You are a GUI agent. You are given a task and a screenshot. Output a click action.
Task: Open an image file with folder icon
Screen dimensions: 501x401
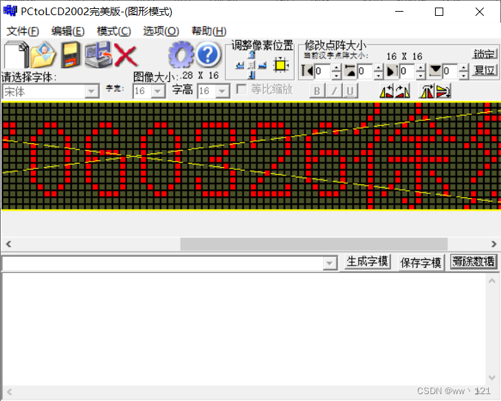(x=43, y=55)
